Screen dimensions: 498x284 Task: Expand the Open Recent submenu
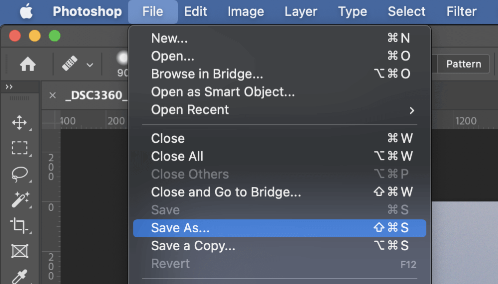tap(279, 110)
